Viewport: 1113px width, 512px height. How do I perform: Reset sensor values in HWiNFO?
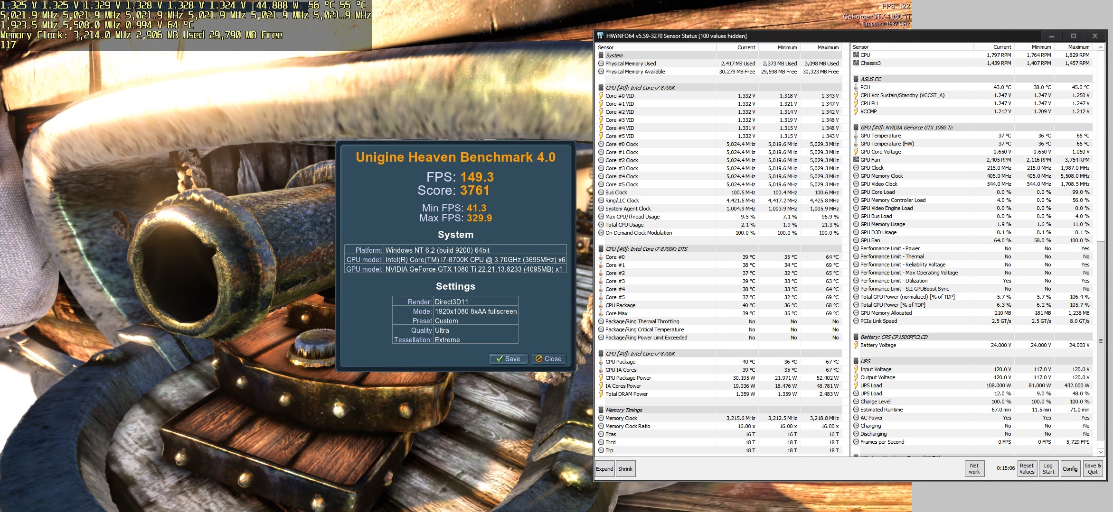[x=1027, y=469]
